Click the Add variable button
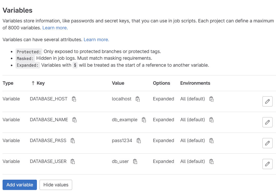 [20, 185]
